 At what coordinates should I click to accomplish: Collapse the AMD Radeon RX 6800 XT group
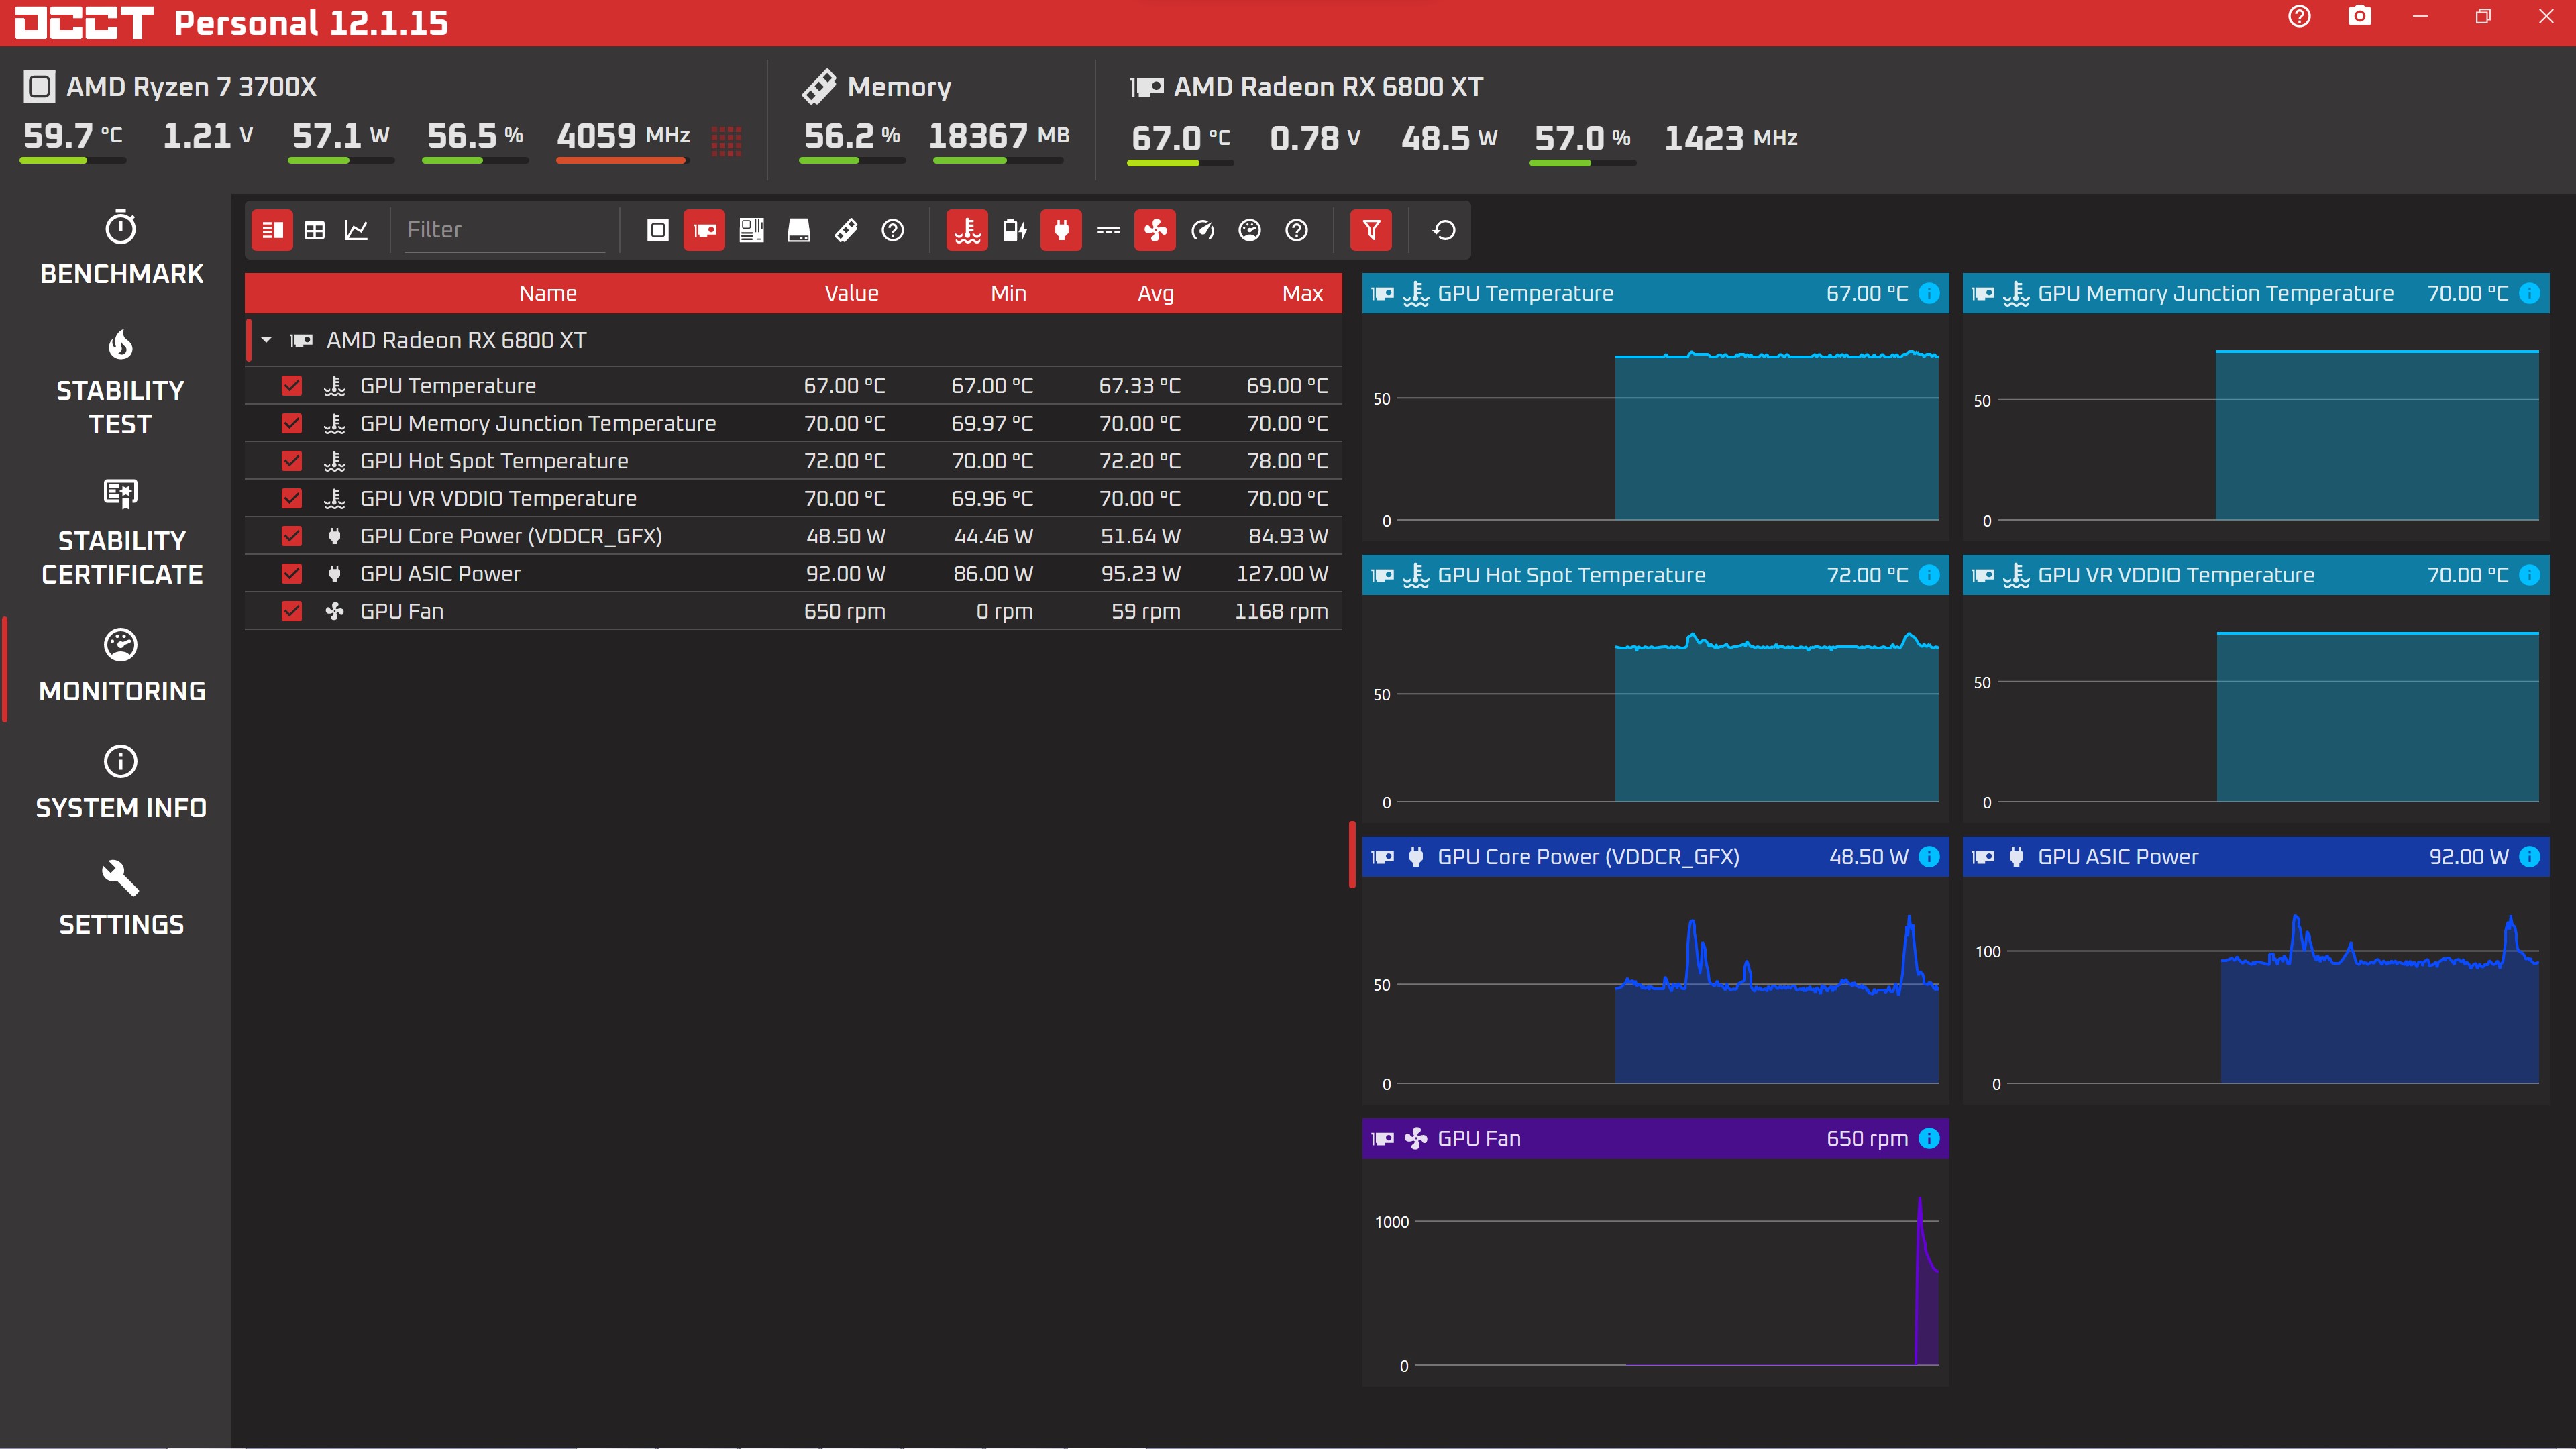tap(266, 340)
